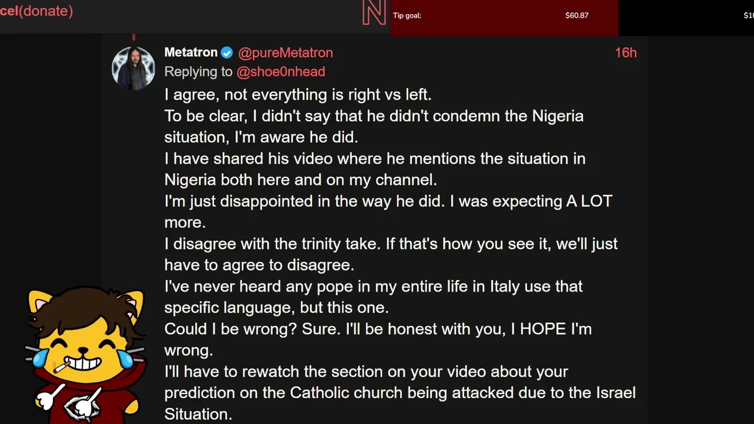Click the red N logo icon
Screen dimensions: 754x424
[374, 12]
